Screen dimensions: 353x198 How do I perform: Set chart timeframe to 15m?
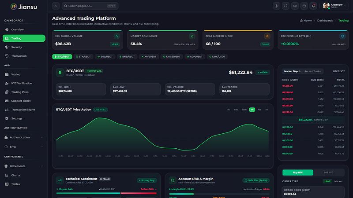pos(244,110)
